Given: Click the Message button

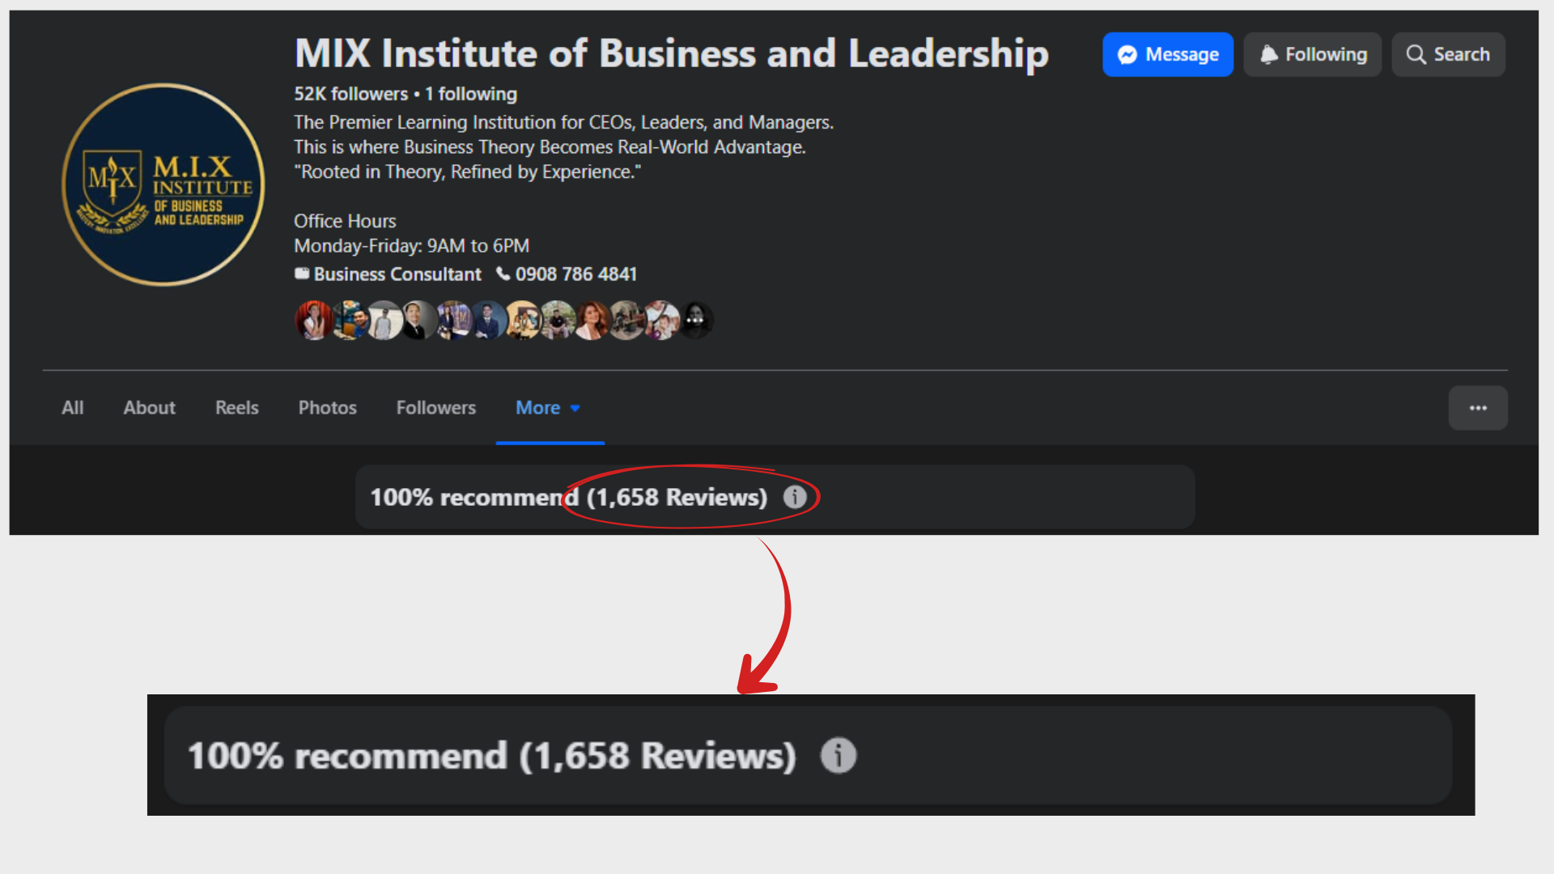Looking at the screenshot, I should [1167, 54].
